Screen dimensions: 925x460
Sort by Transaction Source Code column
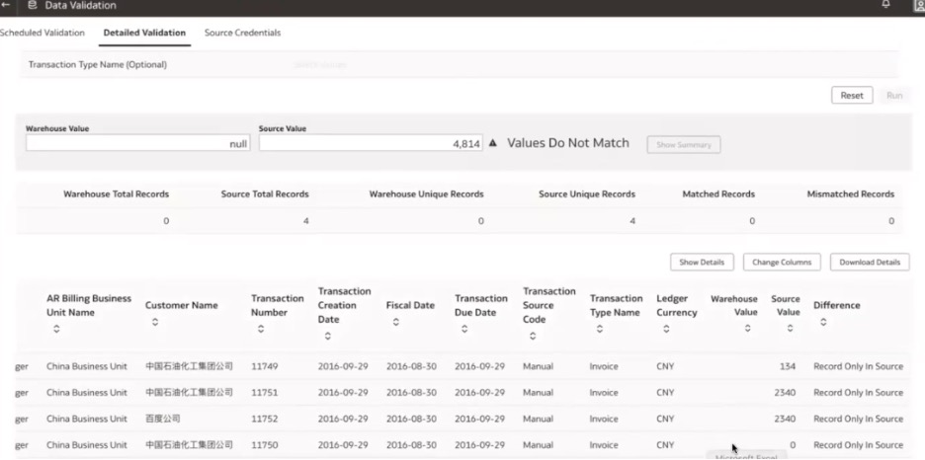533,336
